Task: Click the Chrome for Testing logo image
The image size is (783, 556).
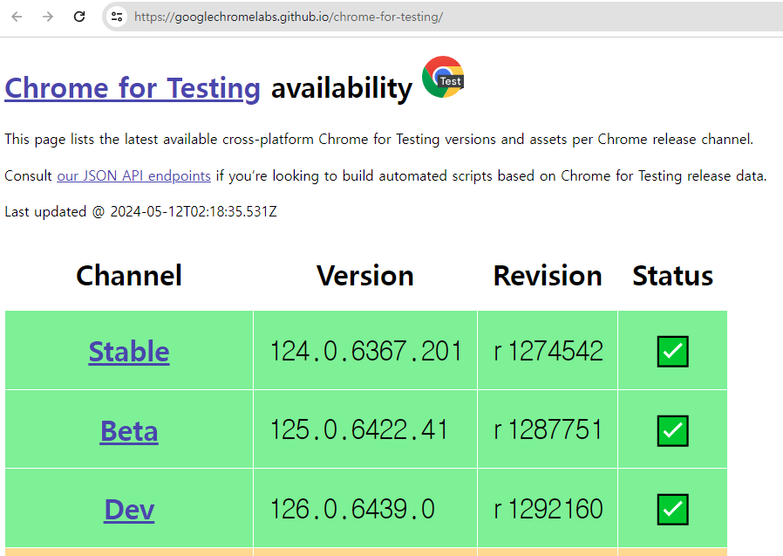Action: [x=443, y=77]
